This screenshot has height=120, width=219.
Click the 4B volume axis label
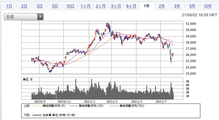click(187, 85)
